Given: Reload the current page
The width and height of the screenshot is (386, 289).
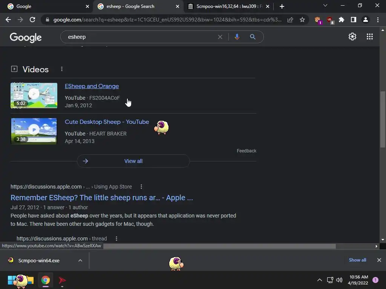Looking at the screenshot, I should click(x=32, y=20).
